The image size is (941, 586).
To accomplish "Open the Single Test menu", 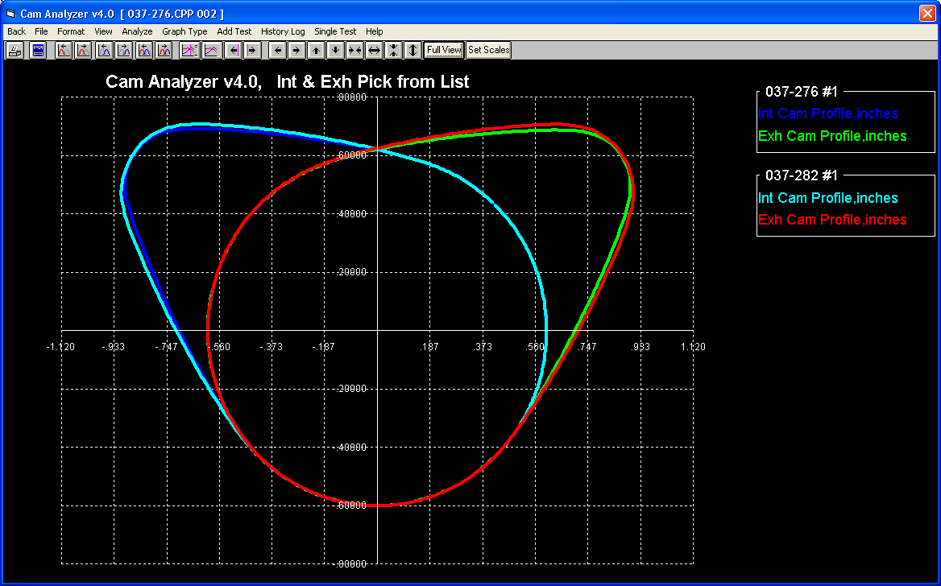I will pos(335,31).
